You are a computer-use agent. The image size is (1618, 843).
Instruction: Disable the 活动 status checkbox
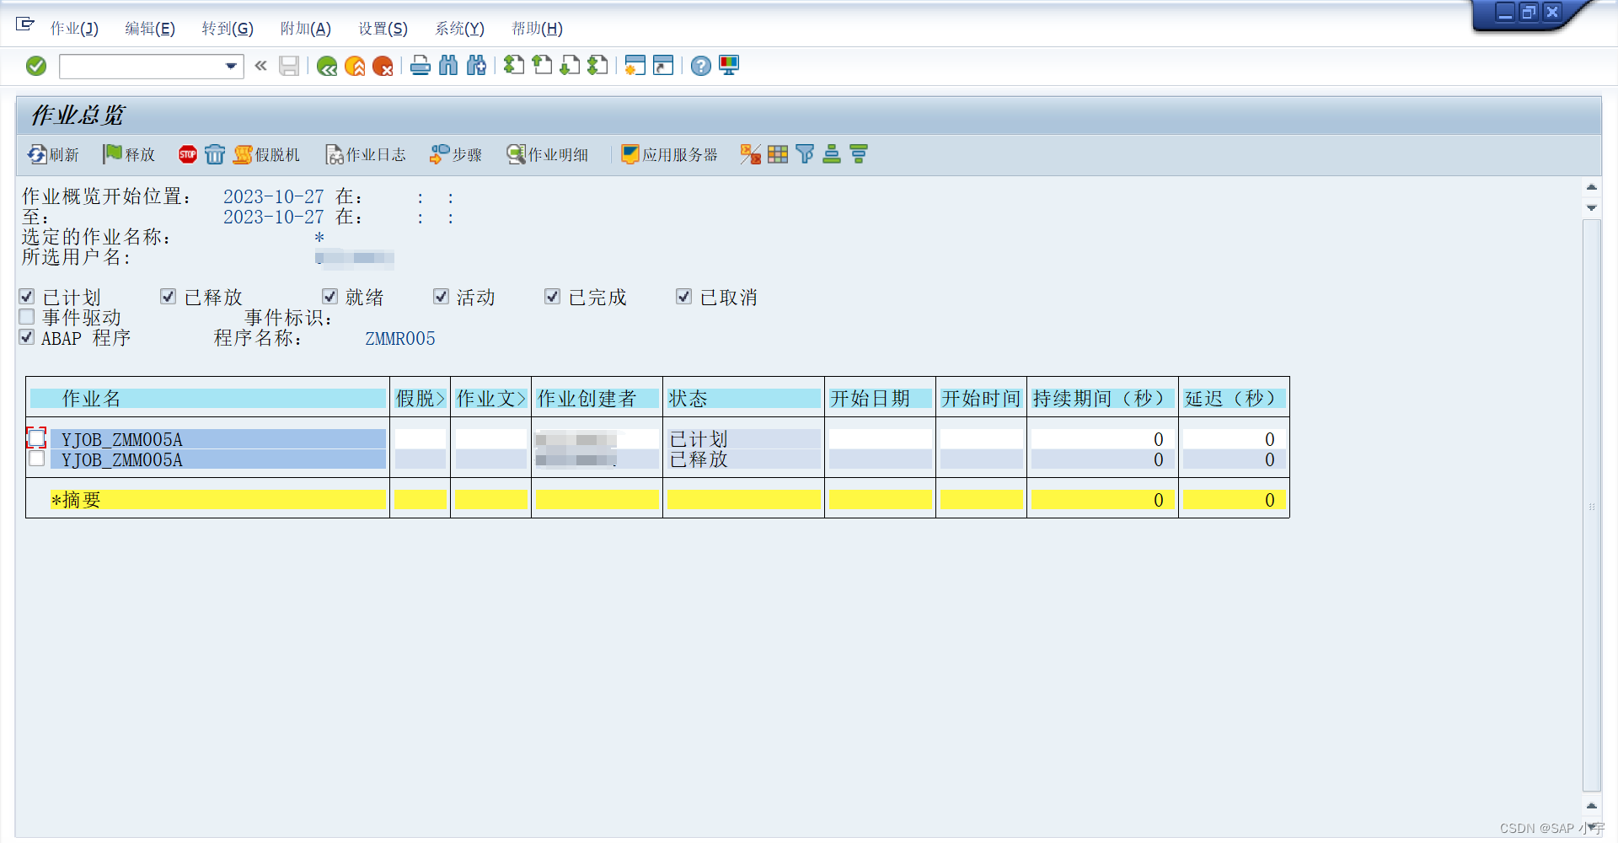click(x=441, y=296)
